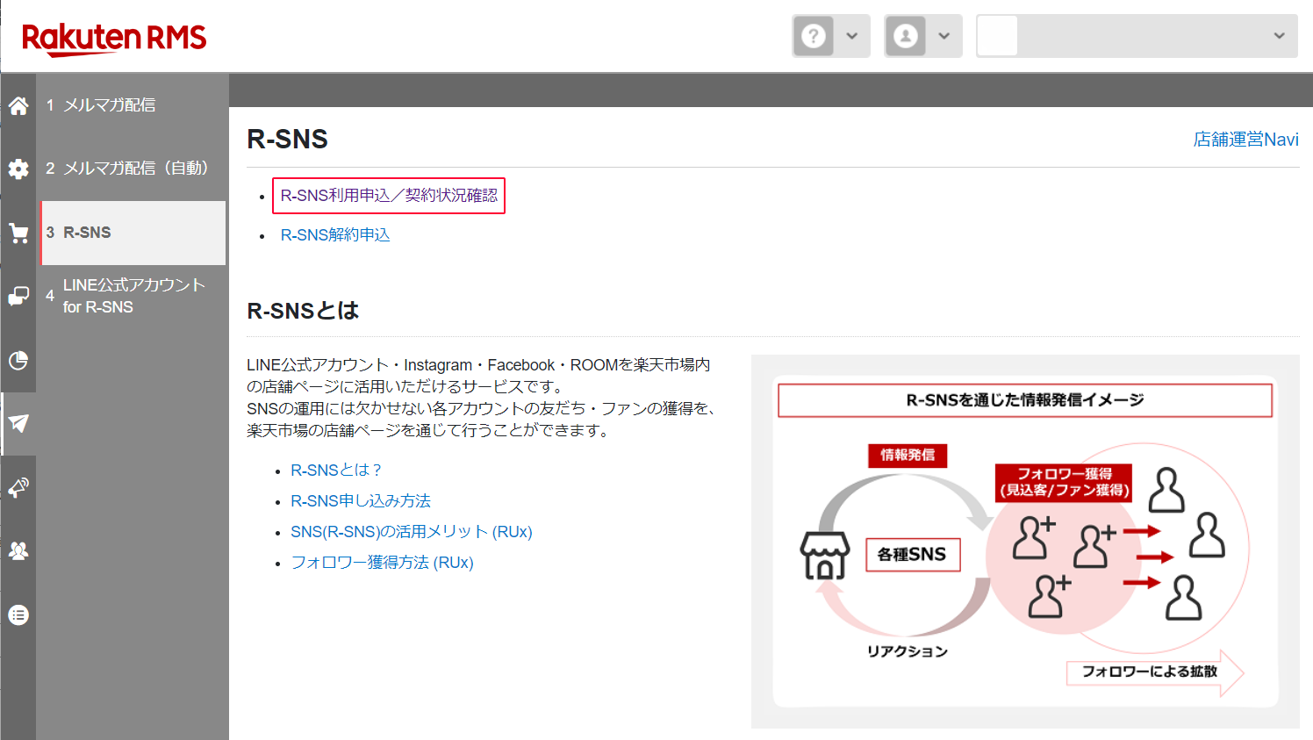Open the shopping cart icon in the sidebar
Image resolution: width=1313 pixels, height=740 pixels.
[x=18, y=232]
